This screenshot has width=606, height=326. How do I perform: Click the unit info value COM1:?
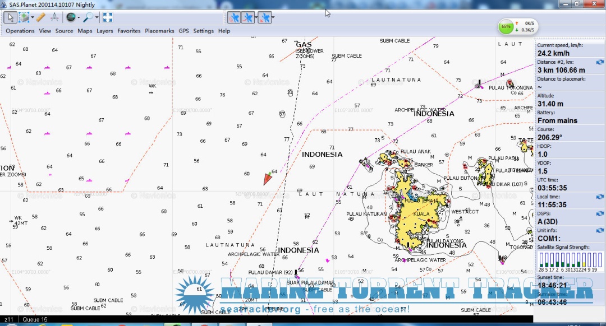pos(549,239)
